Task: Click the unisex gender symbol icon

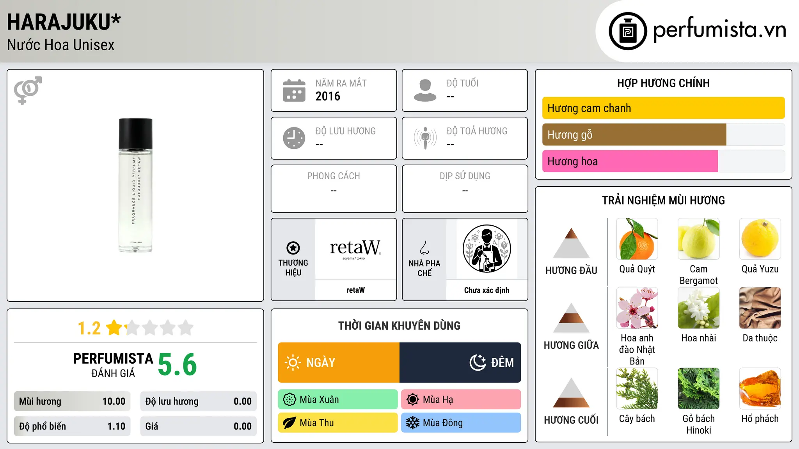Action: point(28,90)
